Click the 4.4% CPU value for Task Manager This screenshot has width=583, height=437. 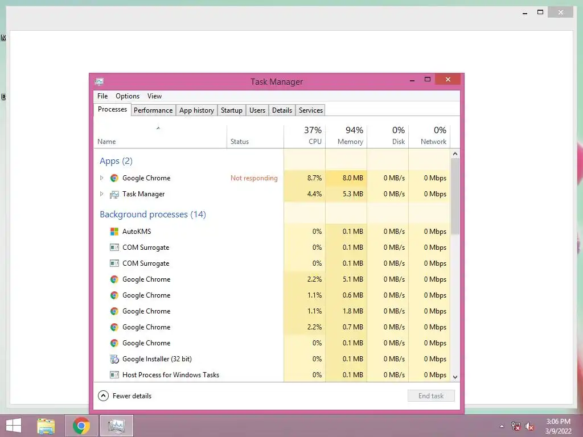314,194
